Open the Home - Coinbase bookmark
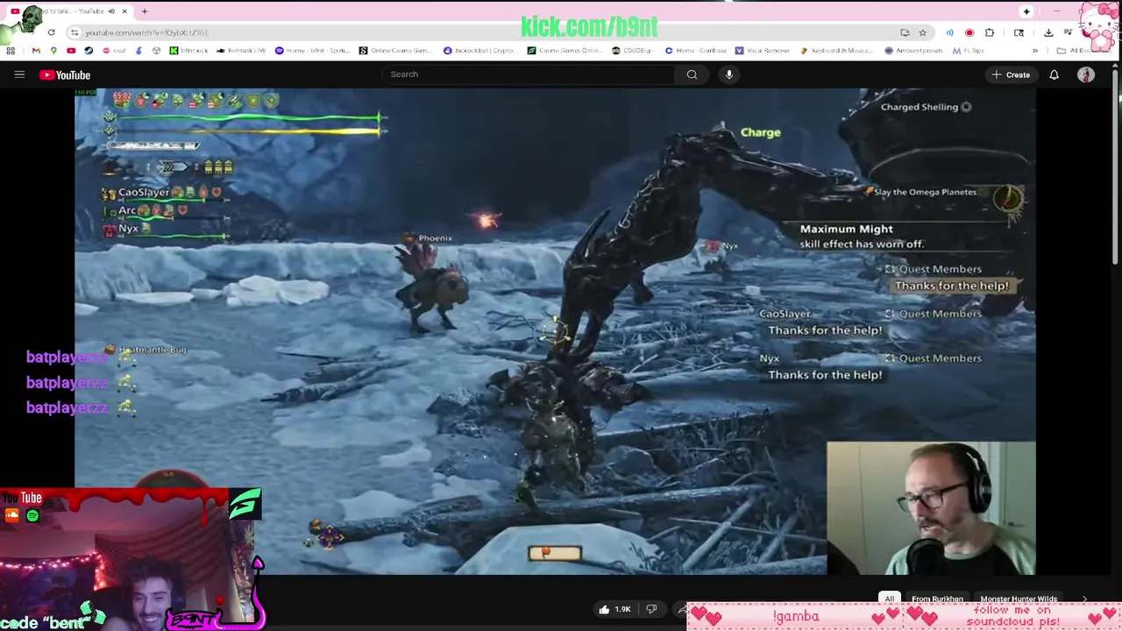1122x631 pixels. pos(696,51)
